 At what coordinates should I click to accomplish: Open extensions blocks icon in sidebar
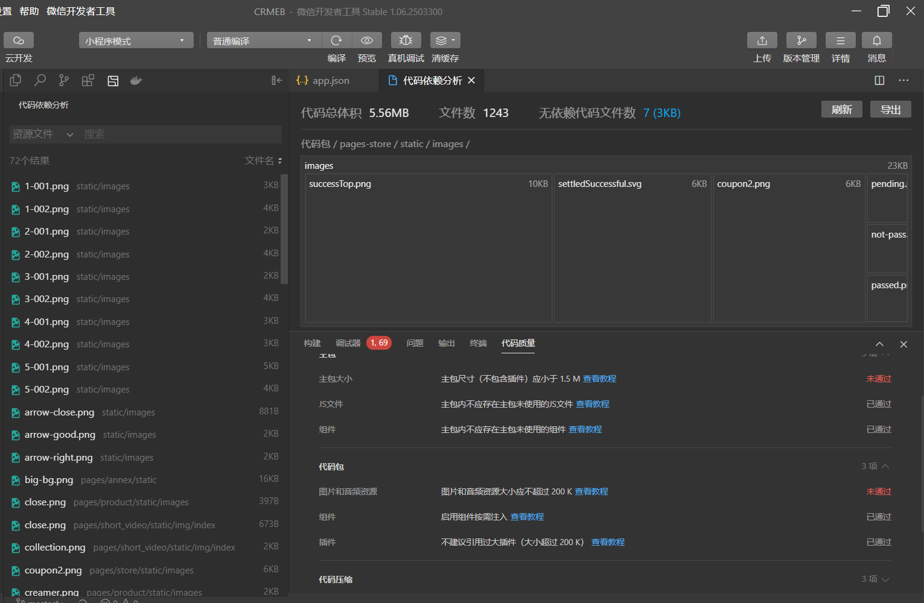(x=88, y=80)
